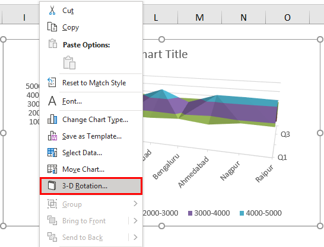Viewport: 324px width, 247px height.
Task: Click the Chart Title text
Action: pyautogui.click(x=165, y=54)
